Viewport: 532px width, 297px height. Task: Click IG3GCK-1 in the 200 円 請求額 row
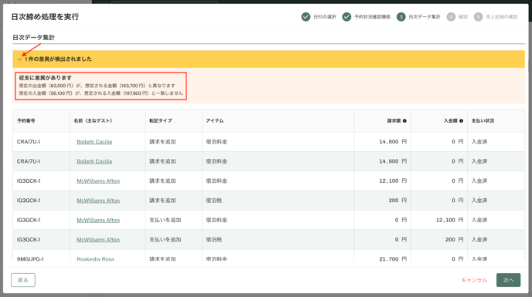(x=29, y=201)
